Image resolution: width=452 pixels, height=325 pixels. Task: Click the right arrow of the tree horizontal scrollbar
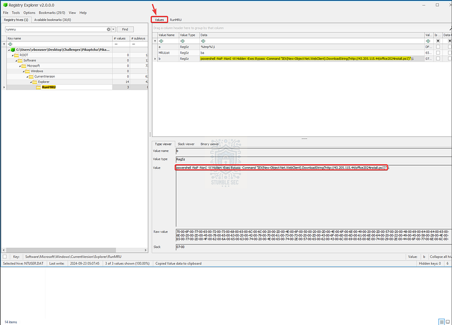(146, 250)
